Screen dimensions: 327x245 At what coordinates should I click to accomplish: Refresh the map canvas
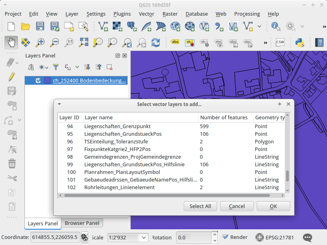click(x=156, y=42)
